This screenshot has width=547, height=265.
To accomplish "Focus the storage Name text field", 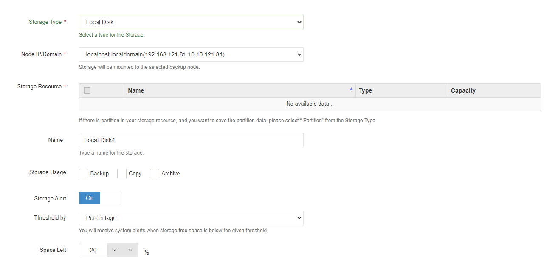I will click(191, 140).
